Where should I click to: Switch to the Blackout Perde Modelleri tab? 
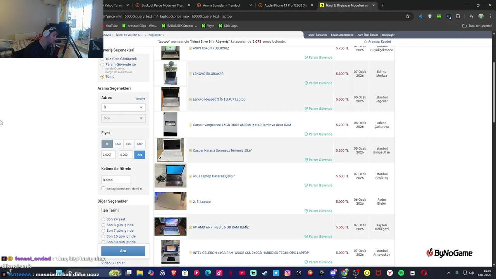162,5
